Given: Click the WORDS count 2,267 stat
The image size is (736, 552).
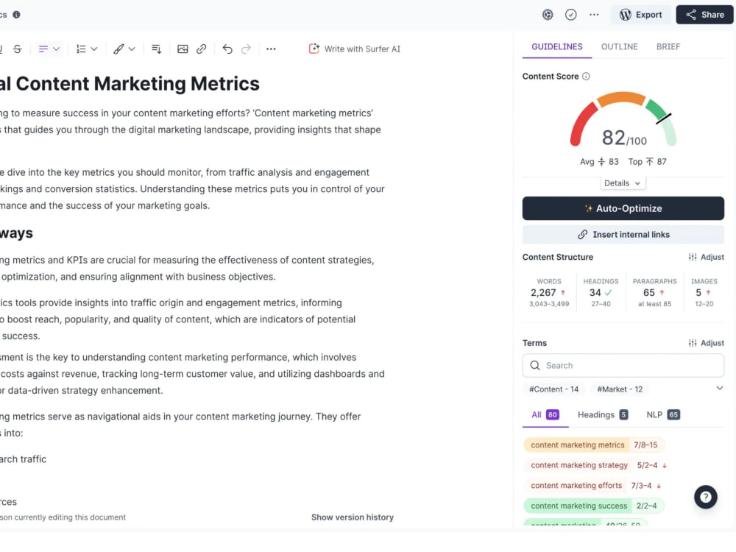Looking at the screenshot, I should (x=548, y=292).
